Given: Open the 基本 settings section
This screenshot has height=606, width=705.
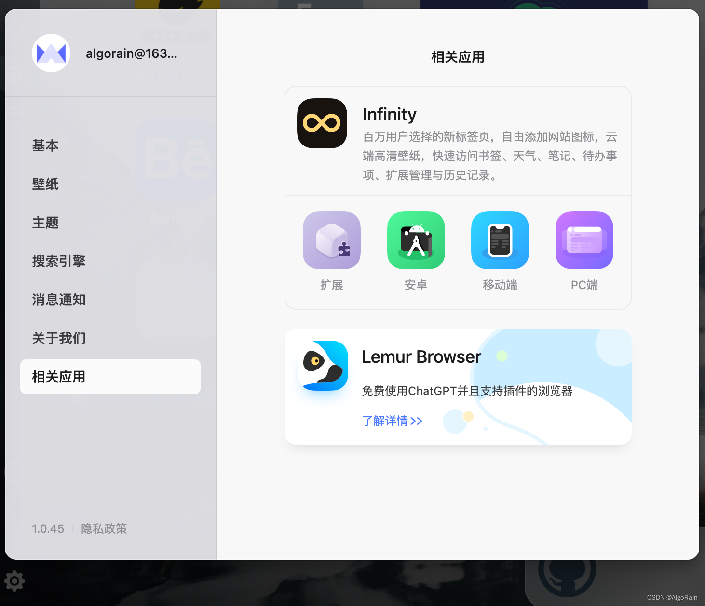Looking at the screenshot, I should point(45,145).
